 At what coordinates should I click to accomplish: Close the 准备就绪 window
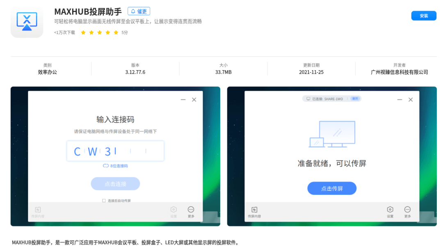[411, 99]
